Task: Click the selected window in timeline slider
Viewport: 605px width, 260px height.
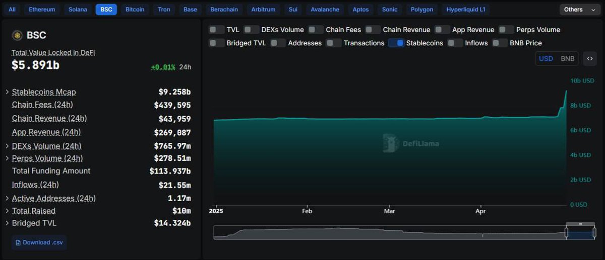Action: pos(580,233)
